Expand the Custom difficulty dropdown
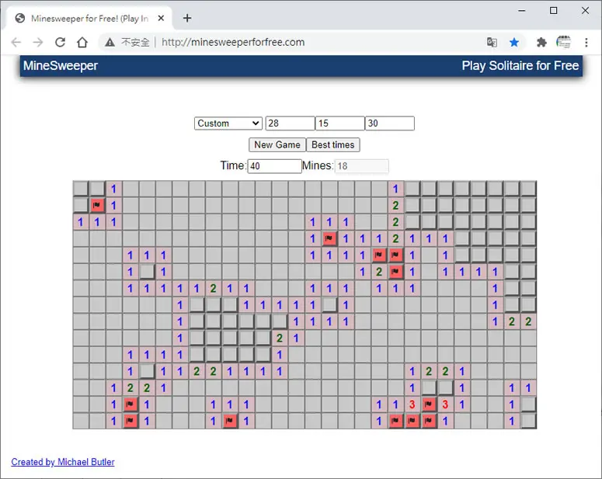 click(228, 123)
